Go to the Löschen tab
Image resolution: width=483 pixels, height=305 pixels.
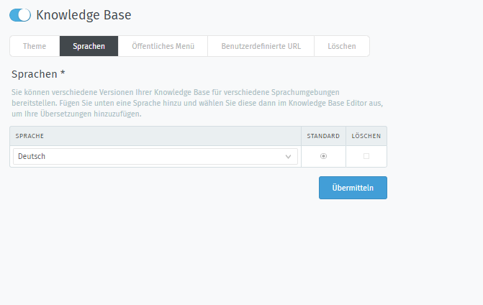[342, 46]
